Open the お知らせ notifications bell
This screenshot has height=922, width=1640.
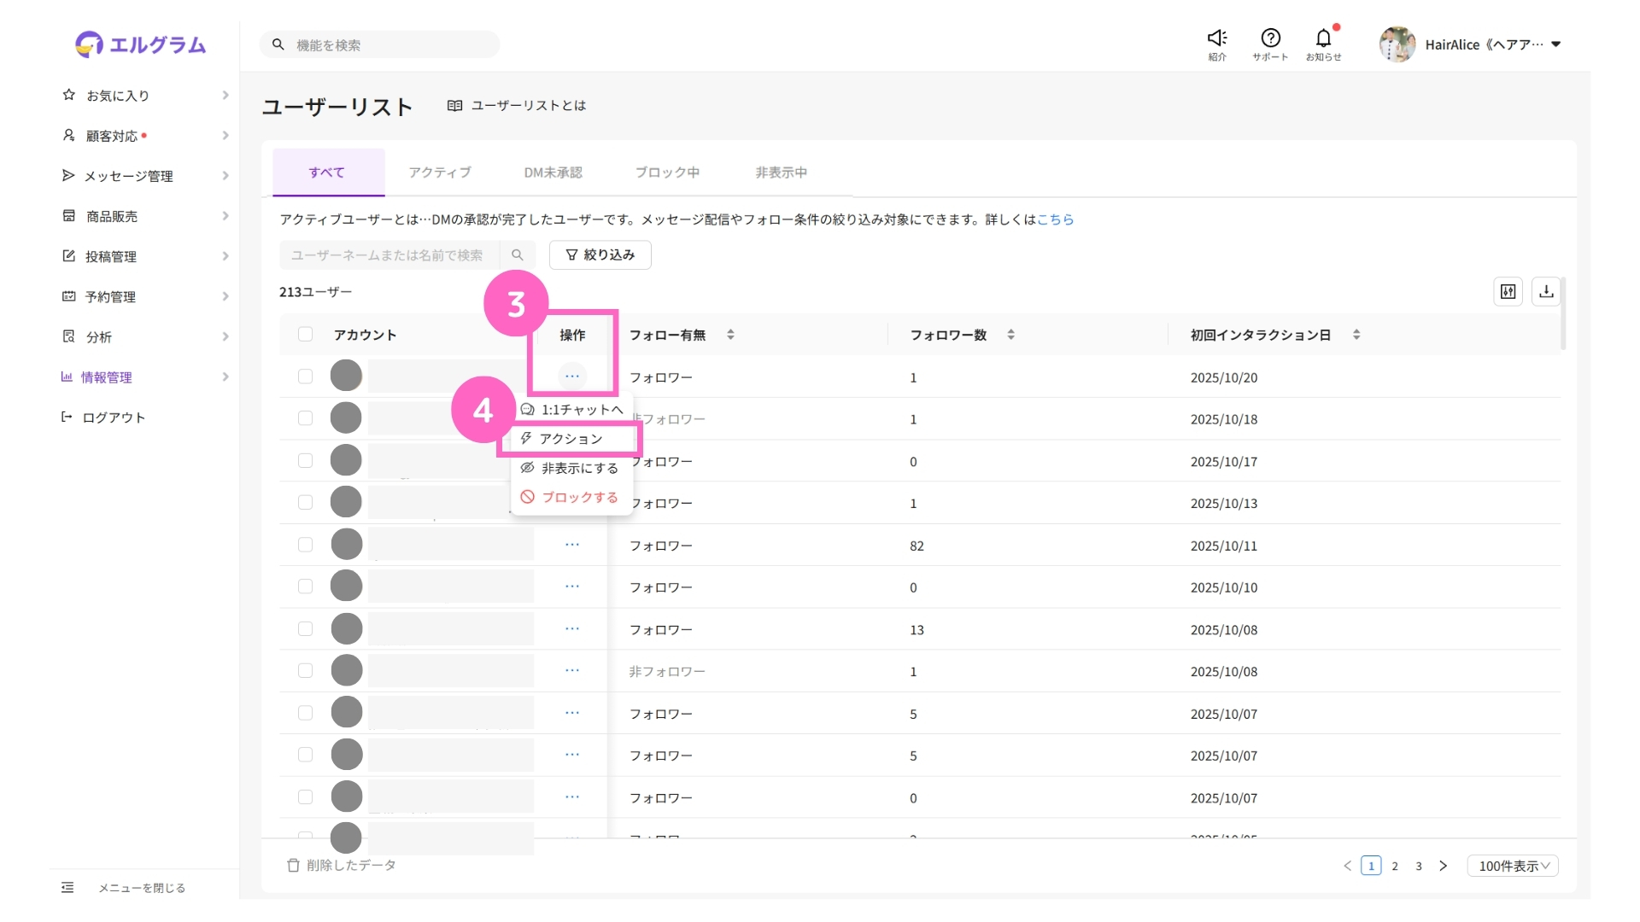[1323, 38]
